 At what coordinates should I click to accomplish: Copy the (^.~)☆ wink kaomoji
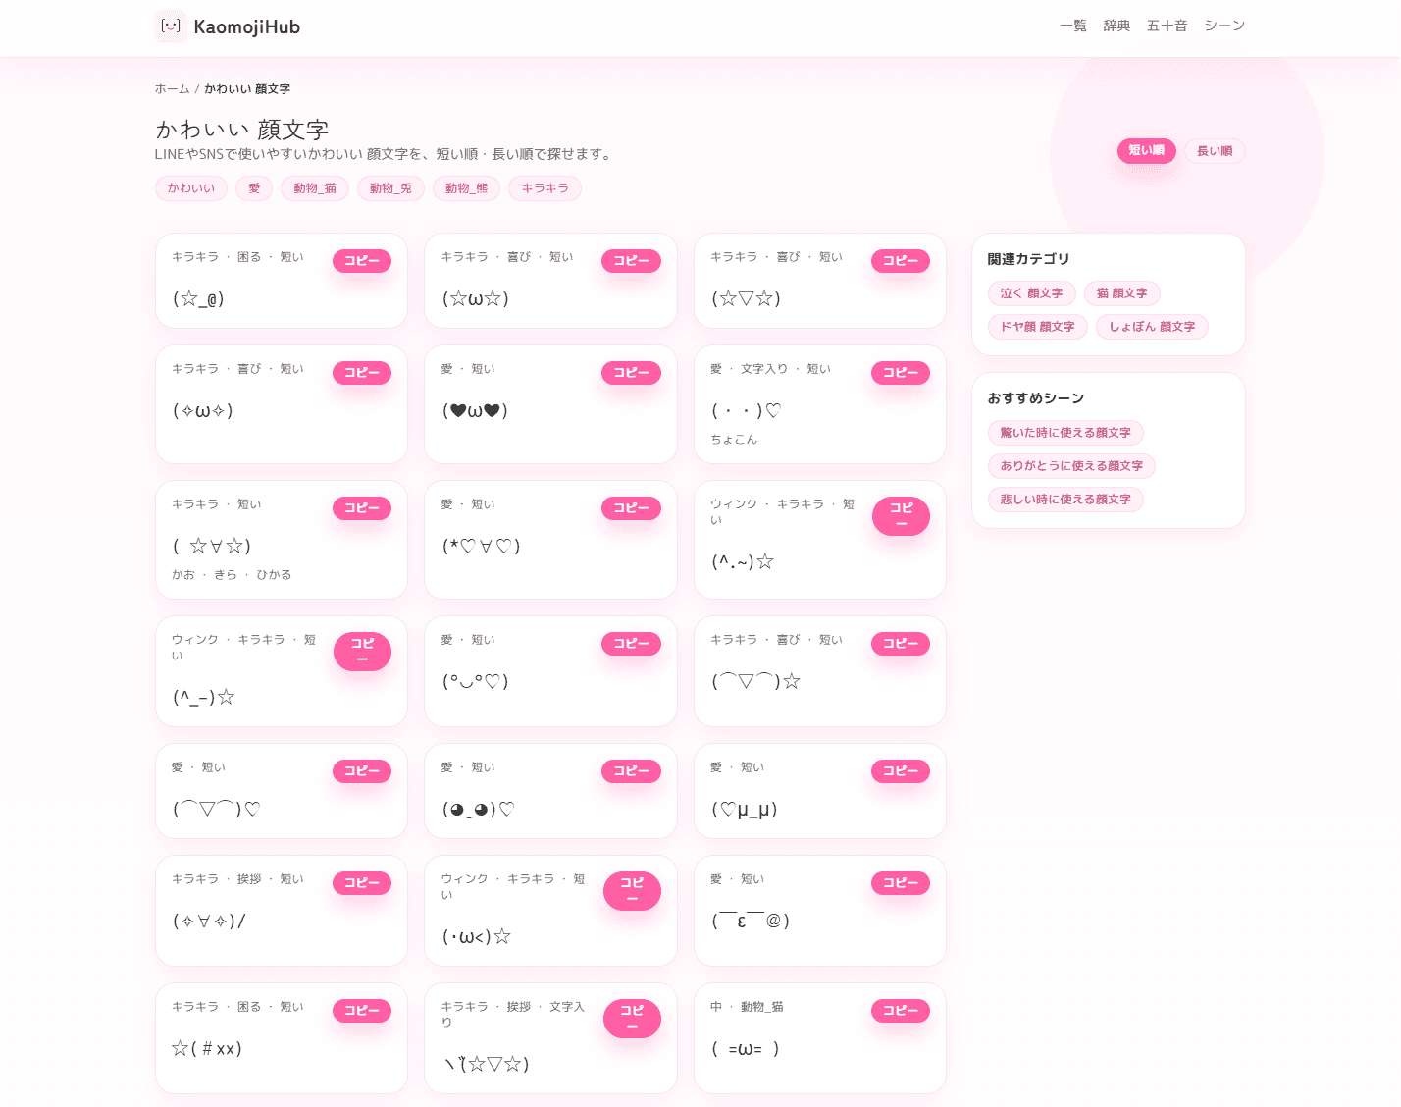point(900,515)
